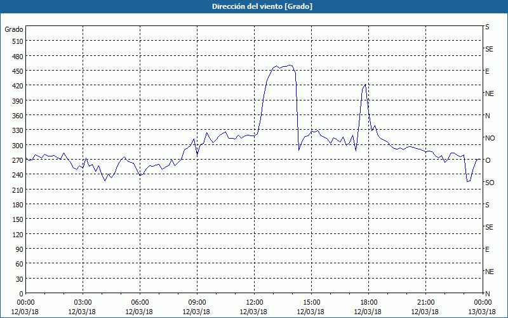This screenshot has width=508, height=318.
Task: Click the 300 degree axis label
Action: [18, 146]
